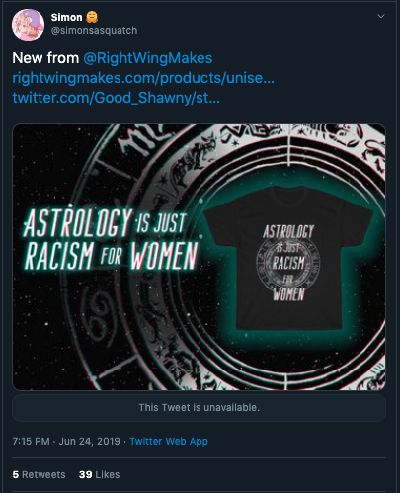
Task: Open Simon's profile avatar picture
Action: (28, 25)
